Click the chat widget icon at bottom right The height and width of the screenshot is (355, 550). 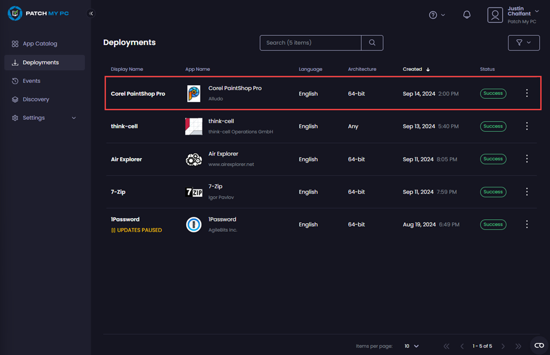(x=539, y=345)
